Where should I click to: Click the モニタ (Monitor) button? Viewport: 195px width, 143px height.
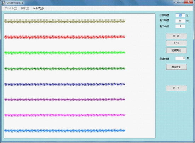176,43
